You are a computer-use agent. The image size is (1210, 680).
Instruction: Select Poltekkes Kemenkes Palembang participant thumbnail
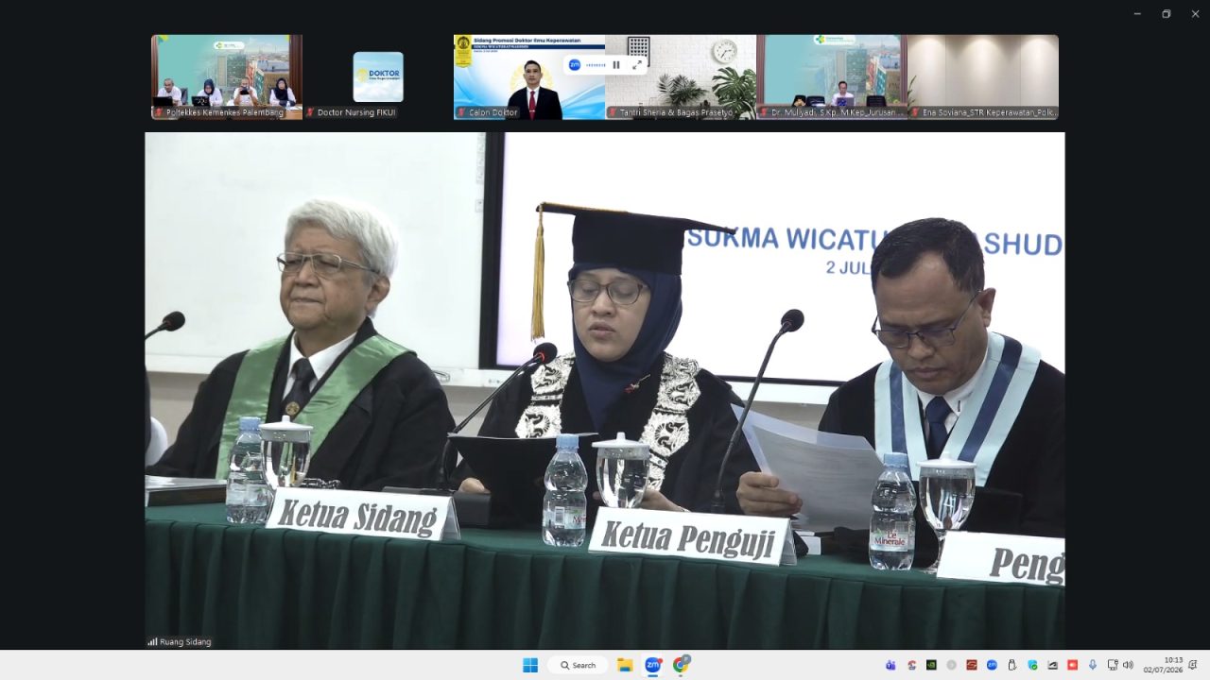click(227, 76)
